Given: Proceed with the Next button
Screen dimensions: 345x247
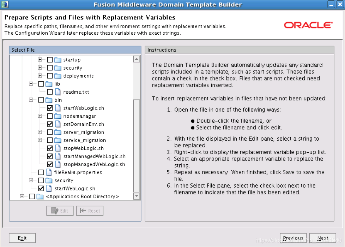Looking at the screenshot, I should pyautogui.click(x=322, y=238).
